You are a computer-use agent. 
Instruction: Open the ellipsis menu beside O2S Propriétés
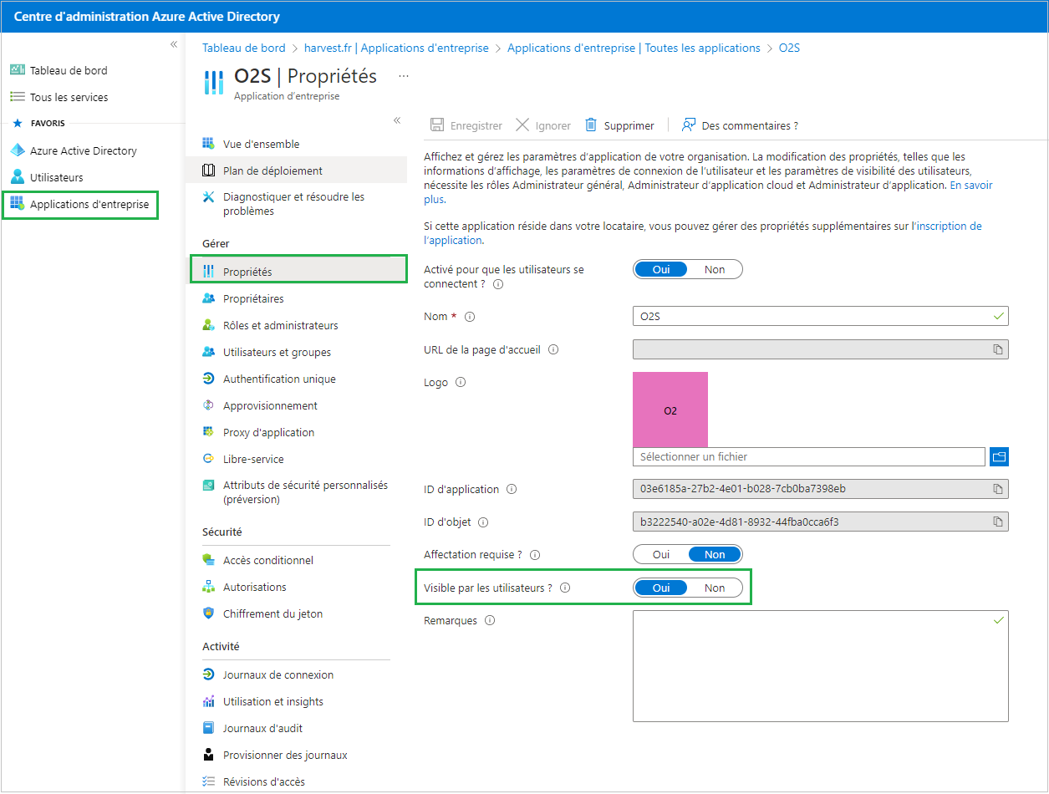click(404, 76)
